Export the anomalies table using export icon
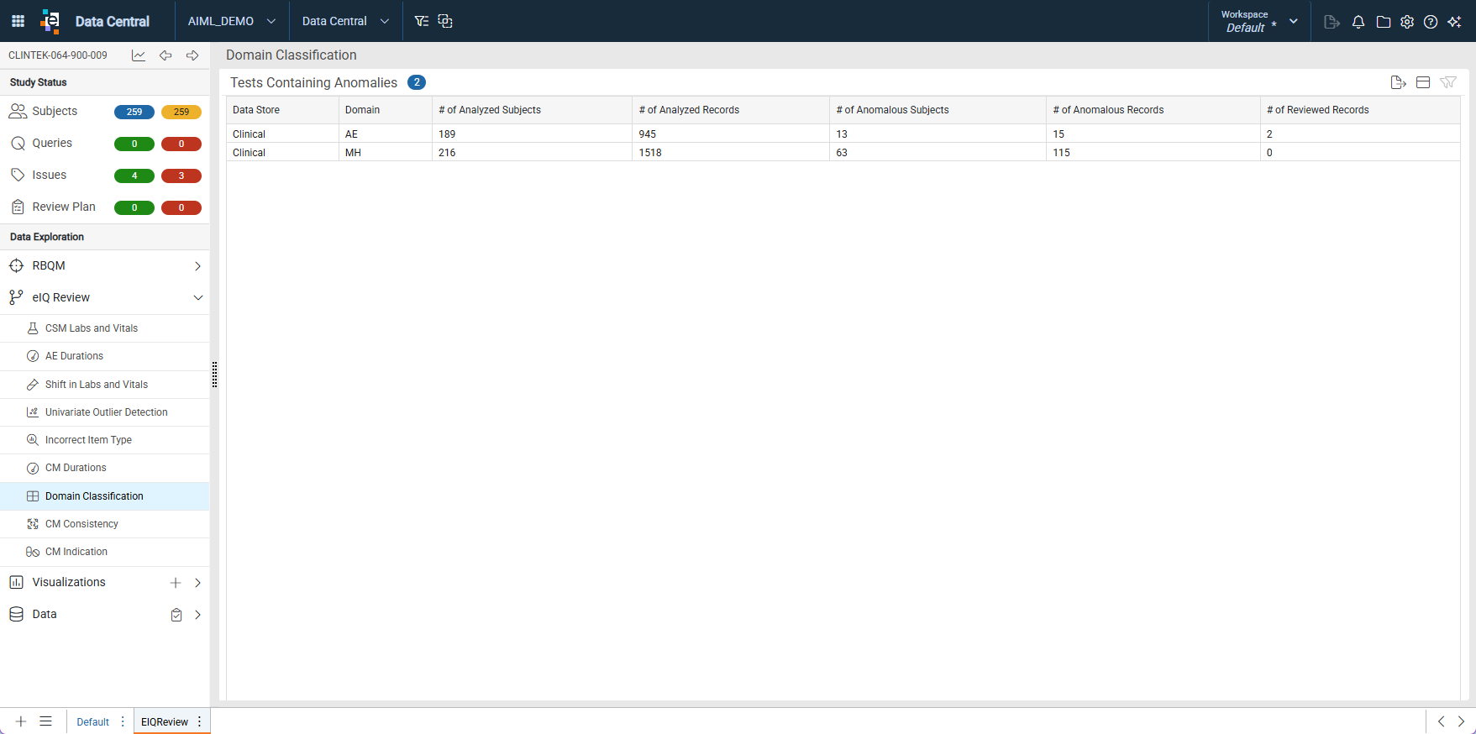 pos(1398,82)
